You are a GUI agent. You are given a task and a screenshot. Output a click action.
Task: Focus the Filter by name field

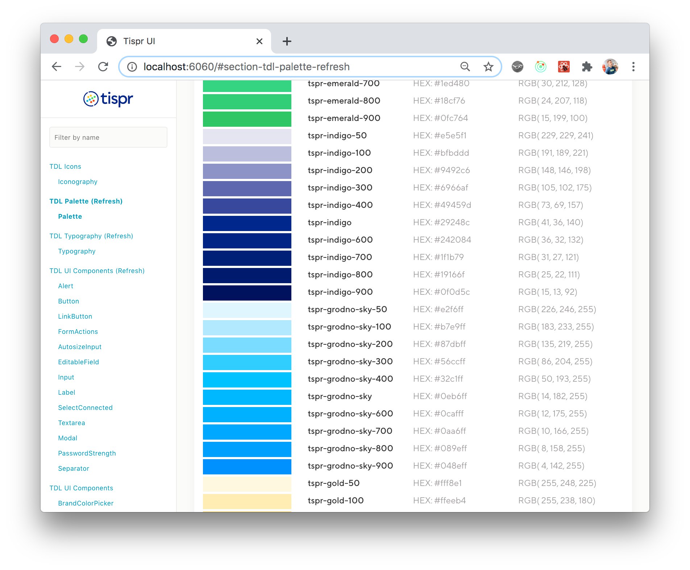pos(108,137)
